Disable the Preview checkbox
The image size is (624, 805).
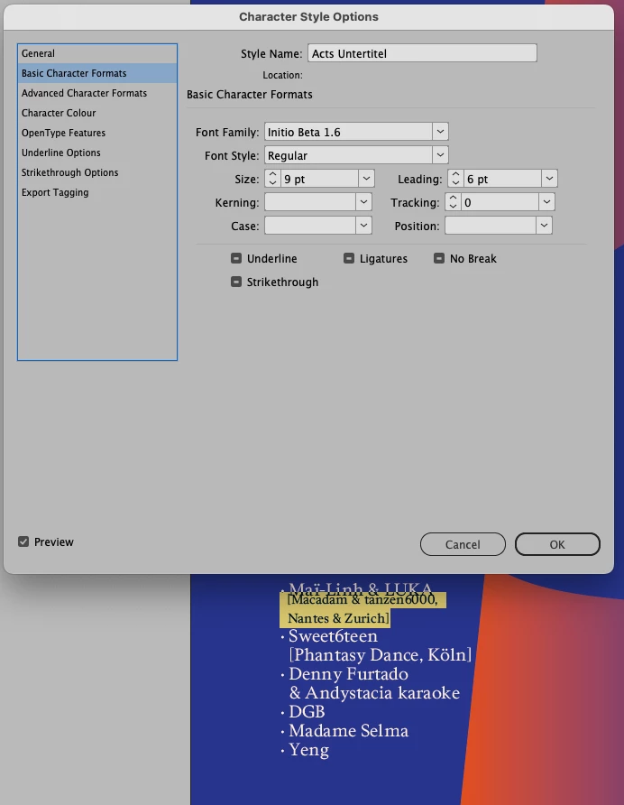coord(23,541)
